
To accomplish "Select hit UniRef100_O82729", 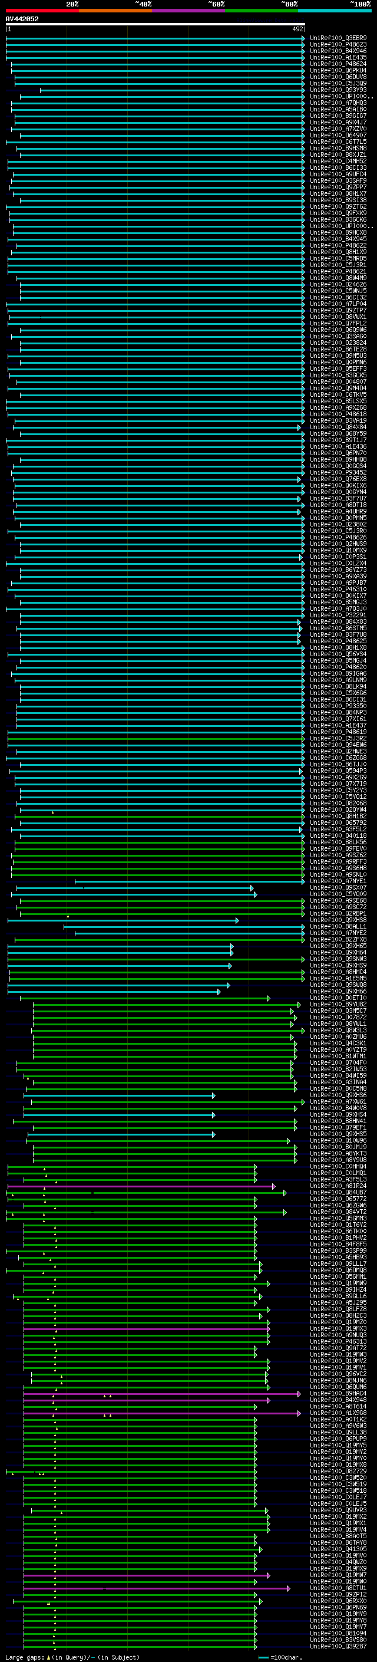I will 338,1472.
